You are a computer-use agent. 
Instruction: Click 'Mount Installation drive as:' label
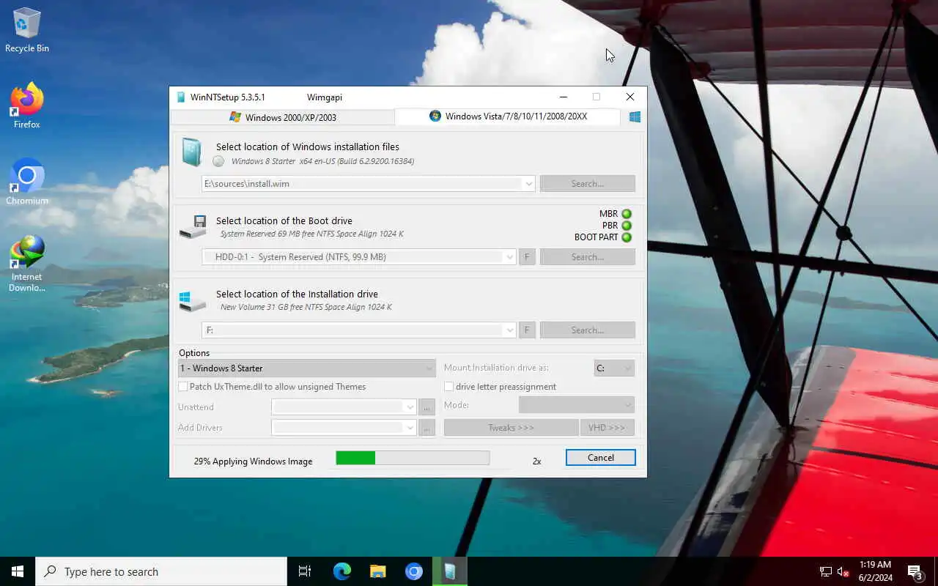(x=496, y=368)
